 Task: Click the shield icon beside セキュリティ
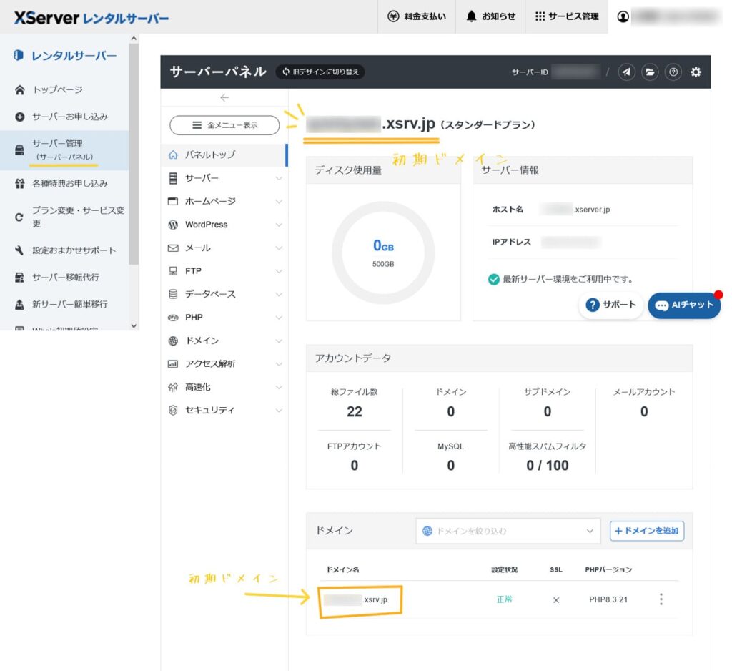click(173, 411)
